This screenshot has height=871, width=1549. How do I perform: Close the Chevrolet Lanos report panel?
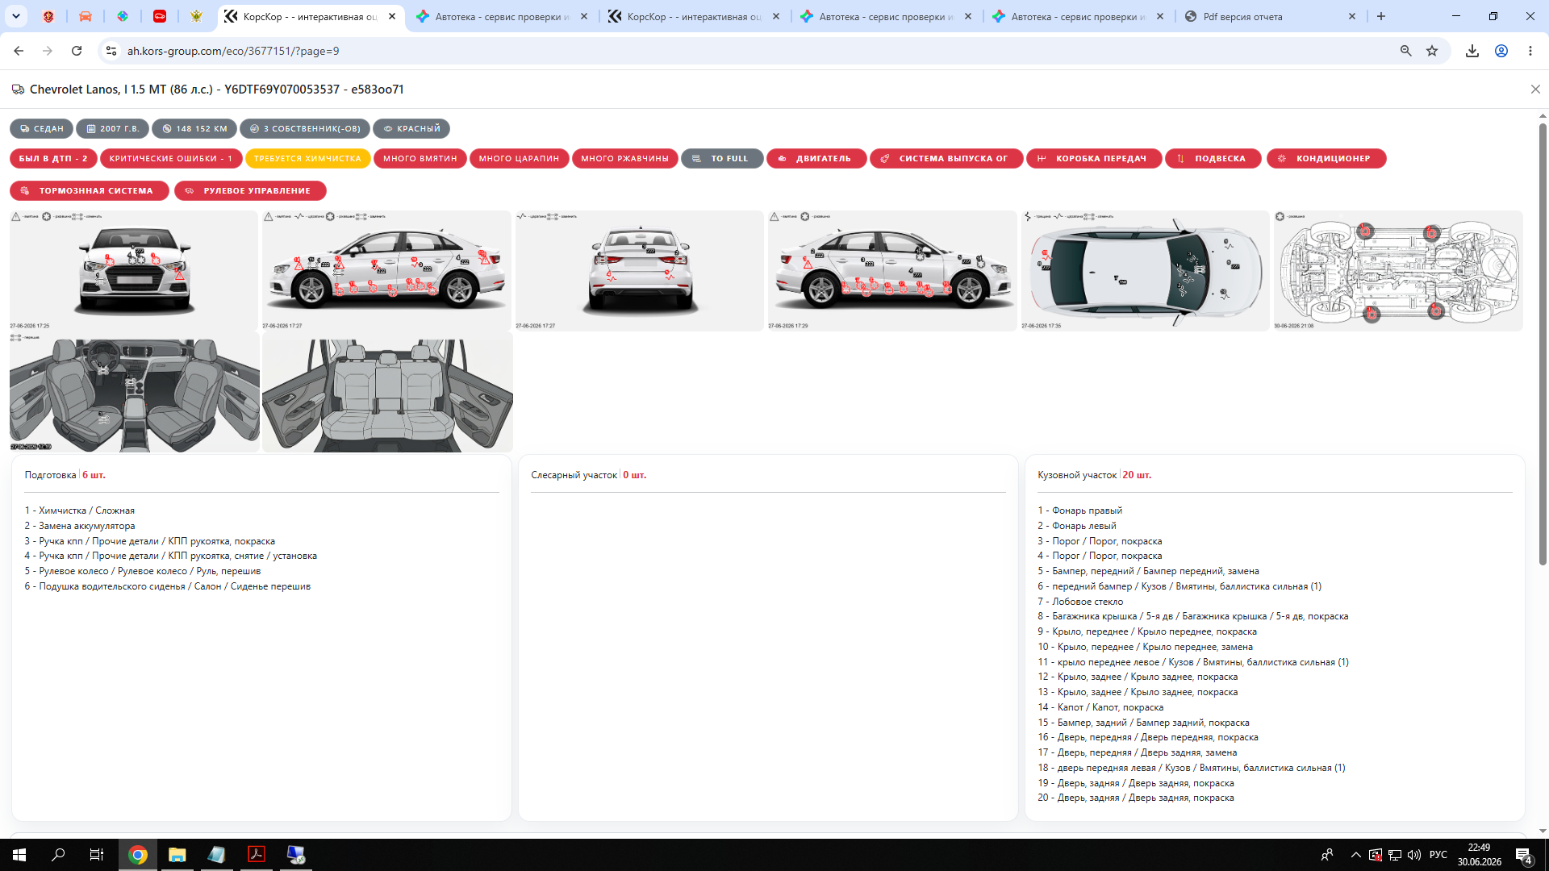click(x=1535, y=90)
